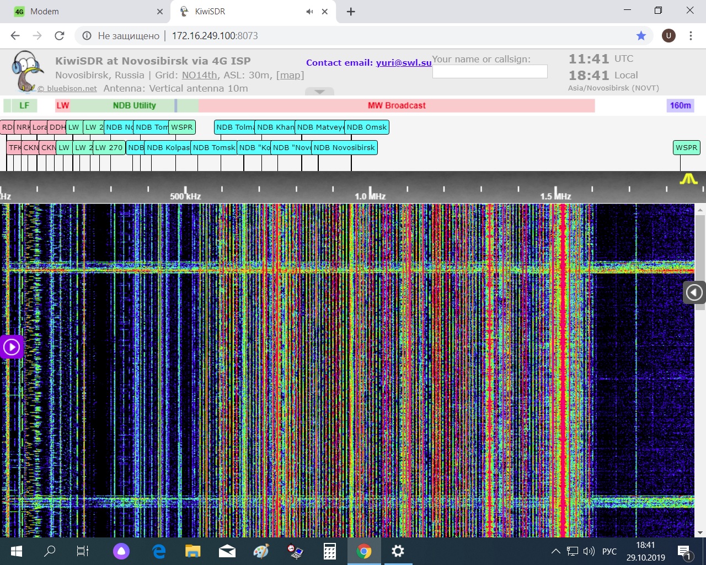Select the MW Broadcast band bar

pyautogui.click(x=397, y=105)
